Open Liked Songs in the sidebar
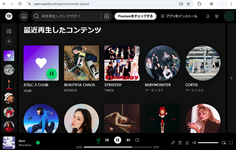The height and width of the screenshot is (150, 236). (x=9, y=56)
